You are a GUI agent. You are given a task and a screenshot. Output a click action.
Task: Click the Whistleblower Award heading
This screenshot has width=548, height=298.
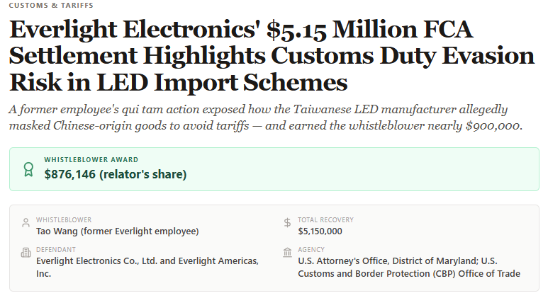(x=91, y=160)
